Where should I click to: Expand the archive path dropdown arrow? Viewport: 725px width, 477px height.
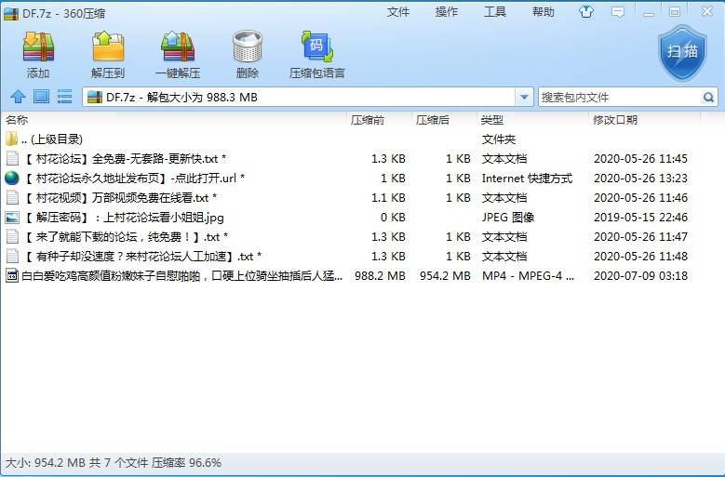pyautogui.click(x=525, y=97)
